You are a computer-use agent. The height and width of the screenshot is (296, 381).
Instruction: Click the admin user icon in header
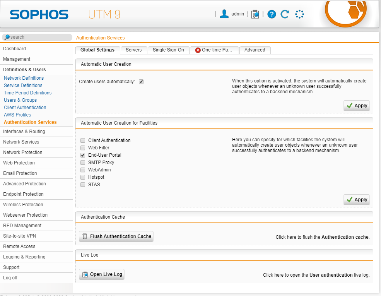click(224, 14)
